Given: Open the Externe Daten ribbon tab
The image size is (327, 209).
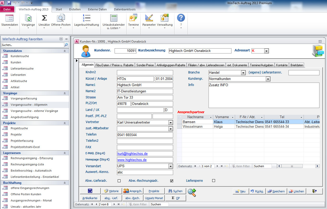Looking at the screenshot, I should pos(97,9).
